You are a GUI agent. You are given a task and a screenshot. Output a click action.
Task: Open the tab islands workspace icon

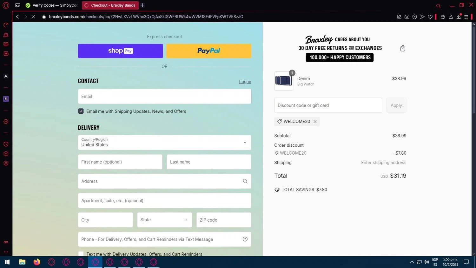18,5
